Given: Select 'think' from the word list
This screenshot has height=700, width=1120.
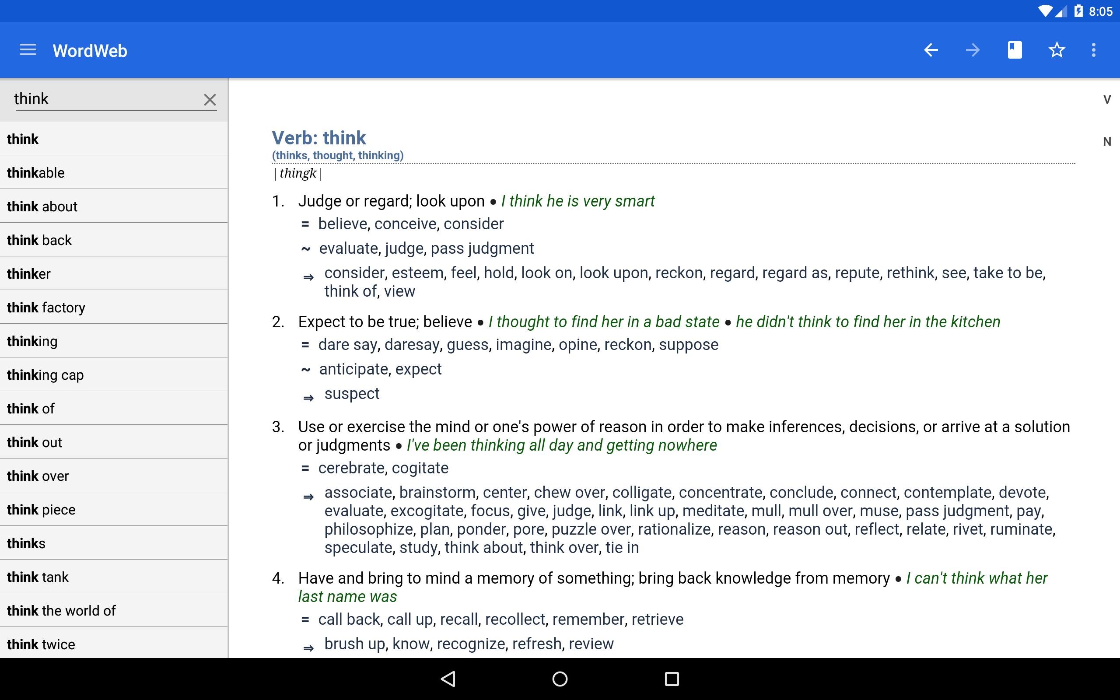Looking at the screenshot, I should [x=115, y=139].
